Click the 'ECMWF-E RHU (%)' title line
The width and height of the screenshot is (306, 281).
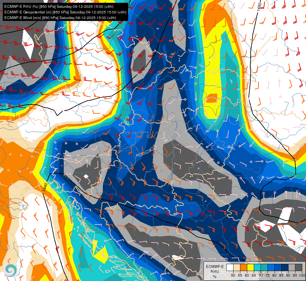[x=59, y=7]
